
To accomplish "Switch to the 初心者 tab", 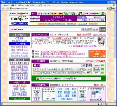I will [47, 14].
